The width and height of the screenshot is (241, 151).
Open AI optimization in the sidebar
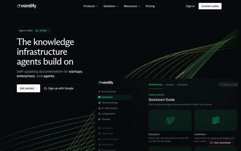[114, 108]
